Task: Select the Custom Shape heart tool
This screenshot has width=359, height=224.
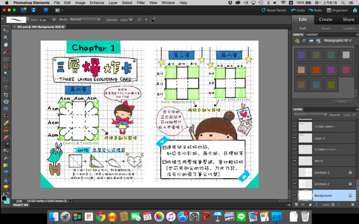Action: coord(6,173)
